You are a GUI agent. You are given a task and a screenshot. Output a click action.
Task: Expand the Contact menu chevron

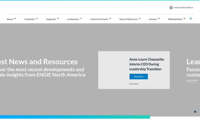pos(159,19)
